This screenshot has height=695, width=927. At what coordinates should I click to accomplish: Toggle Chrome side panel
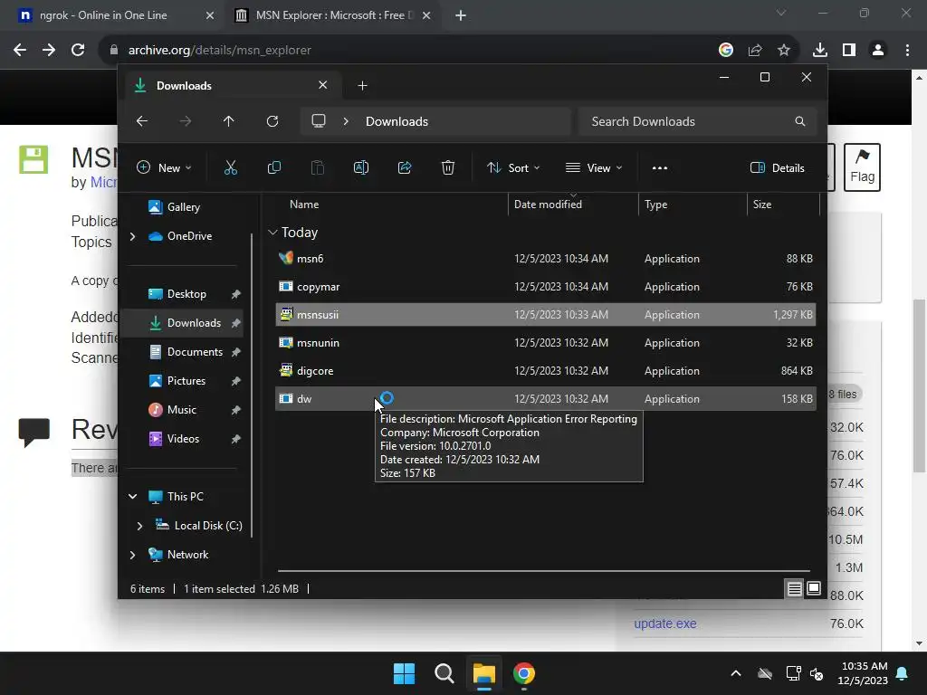[x=849, y=51]
